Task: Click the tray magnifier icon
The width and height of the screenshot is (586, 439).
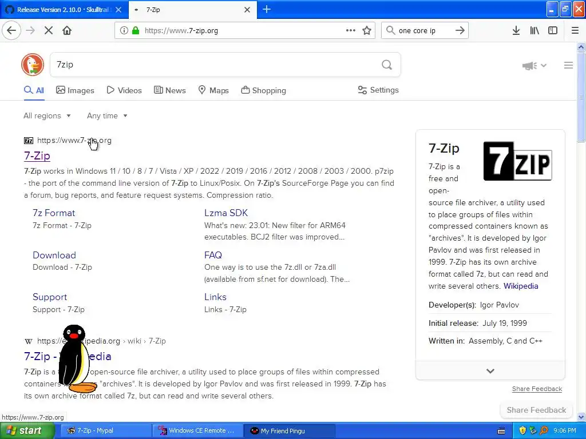Action: point(544,430)
